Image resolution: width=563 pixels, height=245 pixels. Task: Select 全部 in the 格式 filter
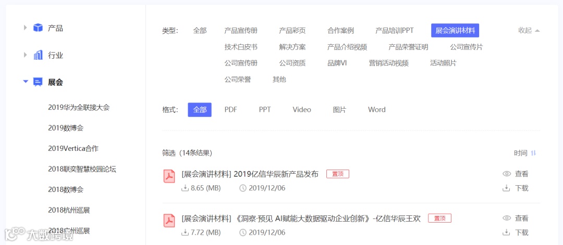click(x=200, y=110)
